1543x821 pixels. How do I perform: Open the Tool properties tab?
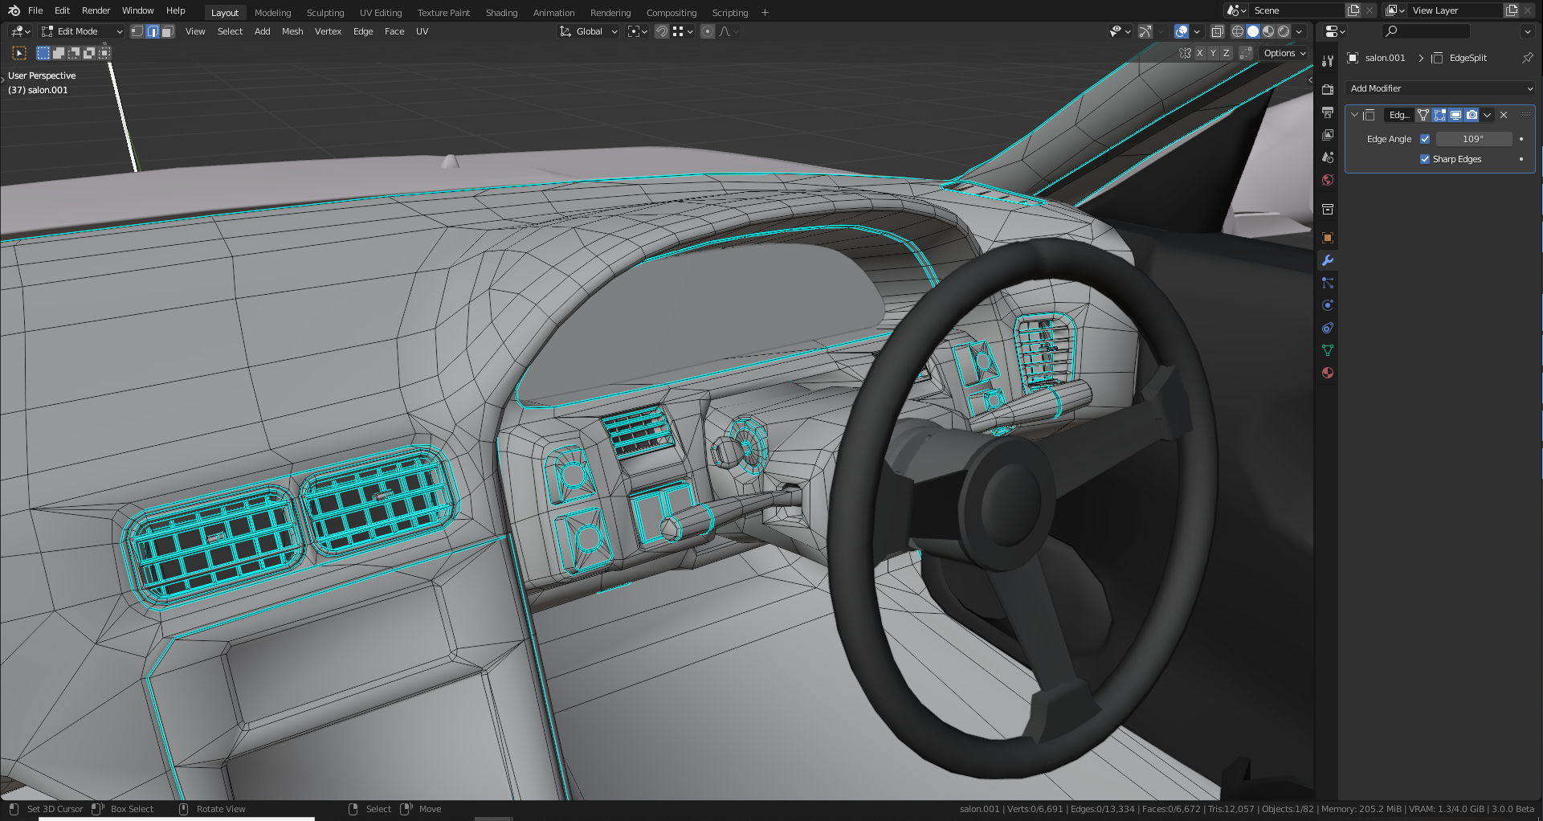1328,61
